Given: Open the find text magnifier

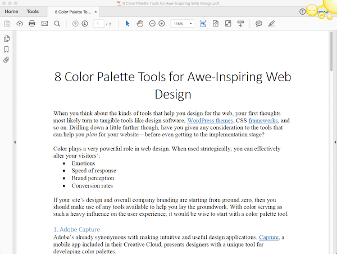Looking at the screenshot, I should (57, 24).
